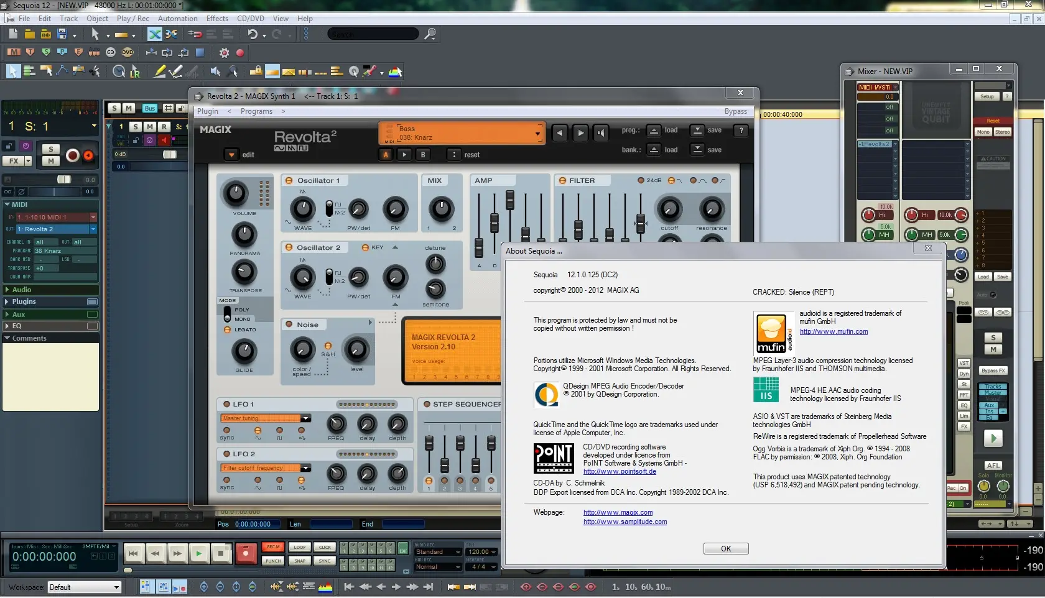1045x598 pixels.
Task: Click OK in the About Sequoia dialog
Action: 726,549
